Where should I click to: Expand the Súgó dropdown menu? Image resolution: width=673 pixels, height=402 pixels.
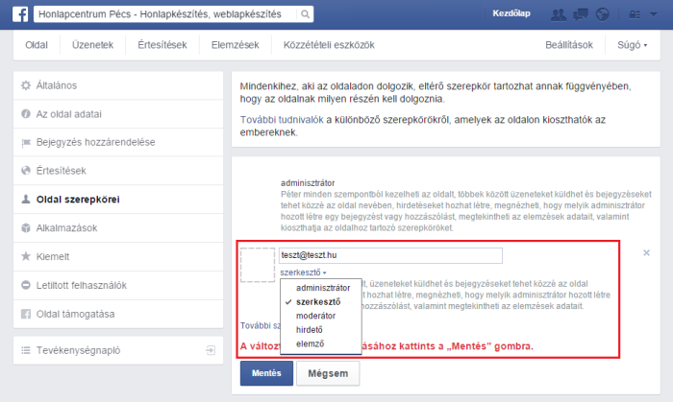(x=633, y=45)
